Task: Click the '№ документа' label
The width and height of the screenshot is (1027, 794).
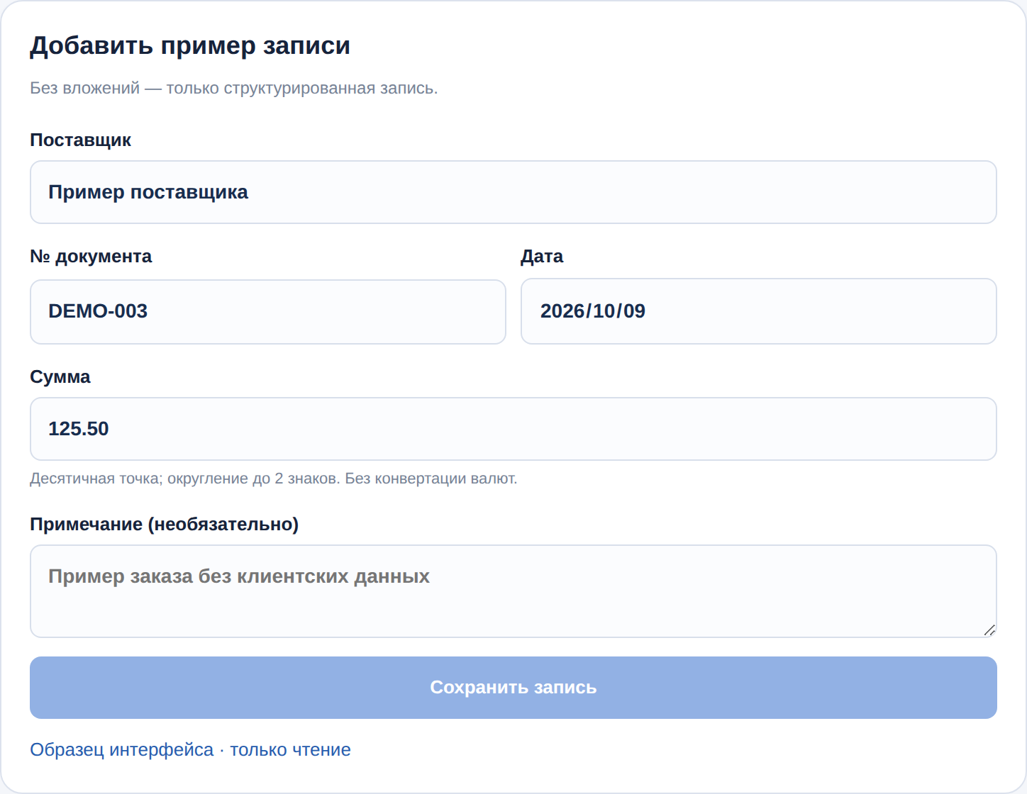Action: click(91, 257)
